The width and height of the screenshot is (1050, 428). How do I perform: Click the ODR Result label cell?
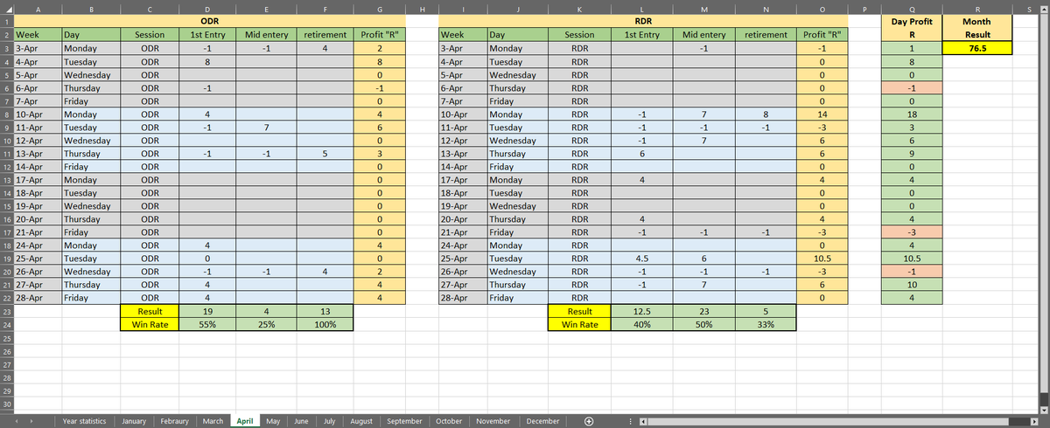tap(150, 311)
